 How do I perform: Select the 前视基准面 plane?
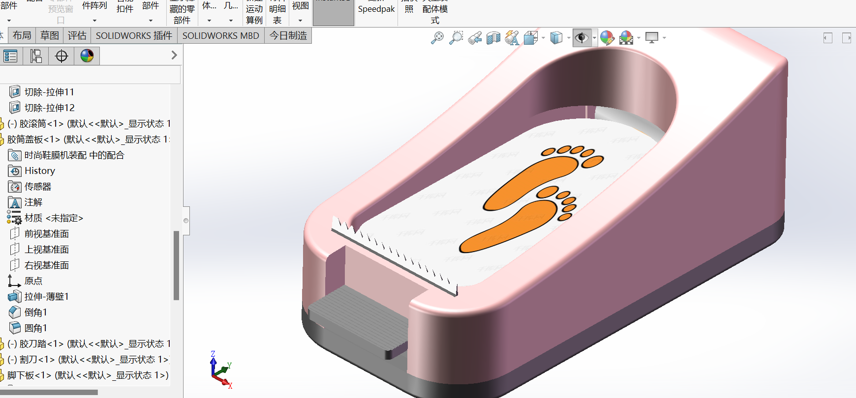[x=46, y=233]
